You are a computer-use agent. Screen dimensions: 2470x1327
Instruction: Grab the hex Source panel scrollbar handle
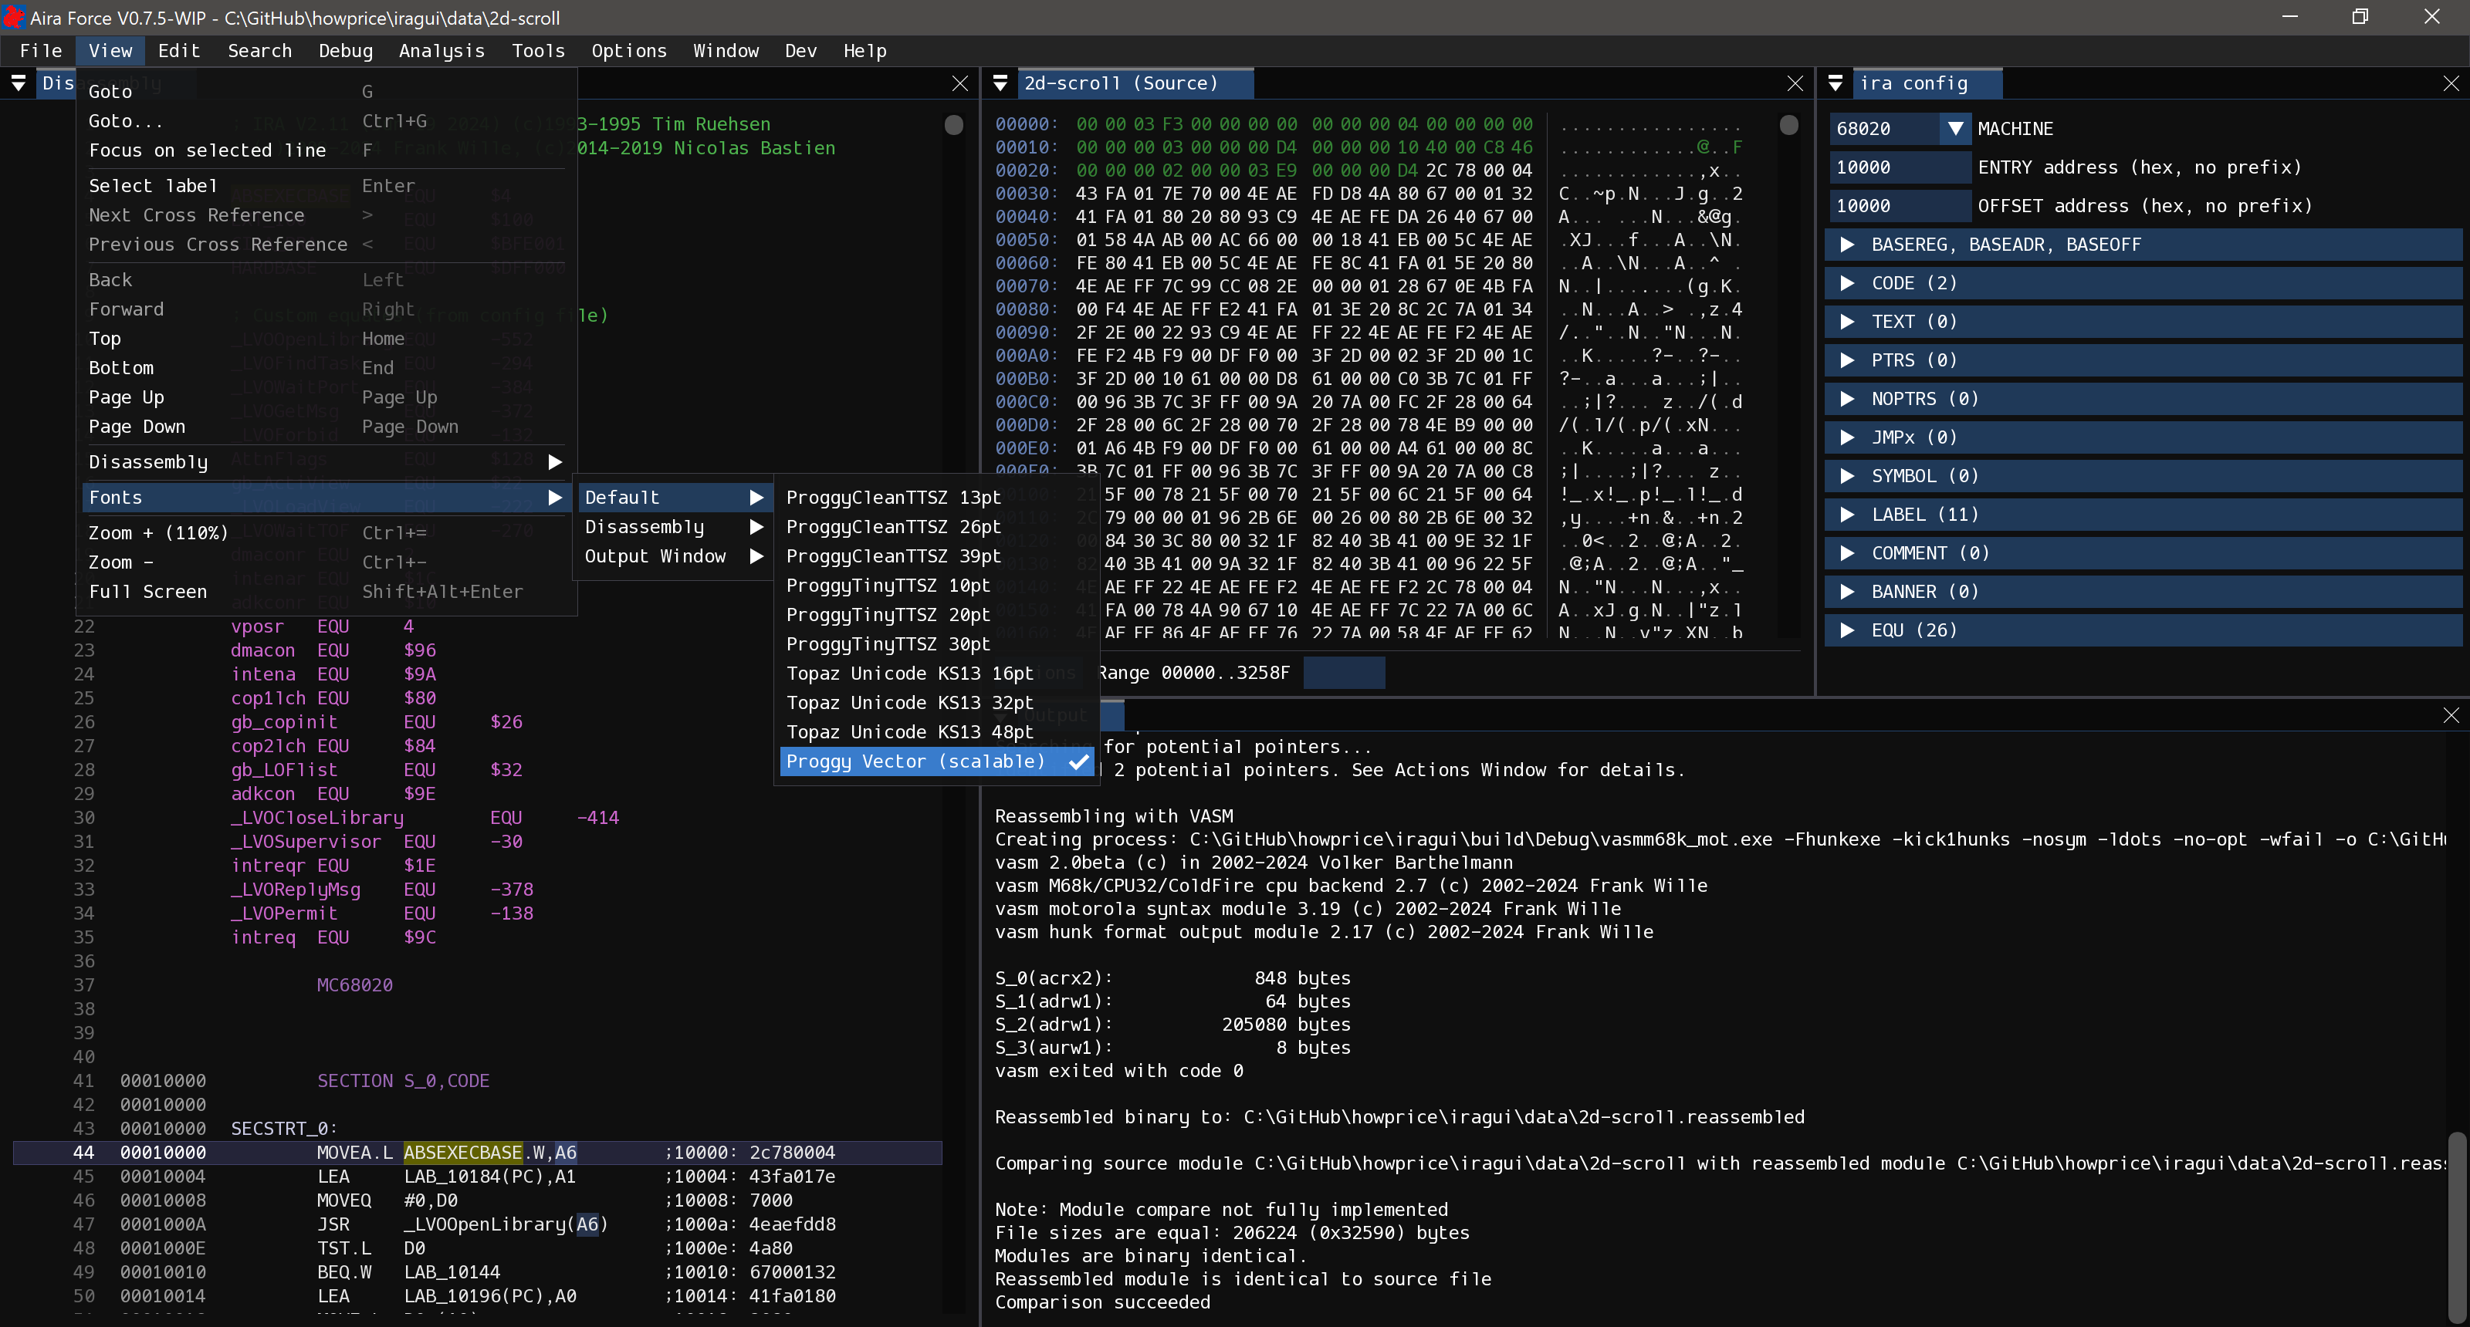pos(1788,124)
